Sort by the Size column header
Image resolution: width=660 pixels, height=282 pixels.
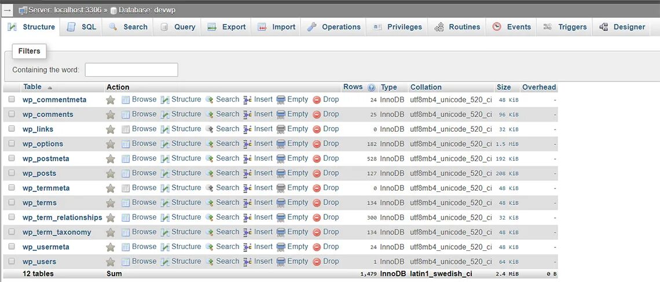pos(504,87)
